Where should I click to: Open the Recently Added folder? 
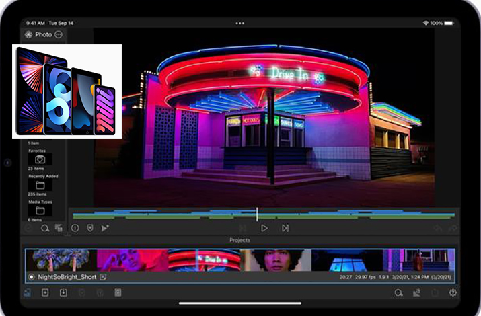click(40, 185)
